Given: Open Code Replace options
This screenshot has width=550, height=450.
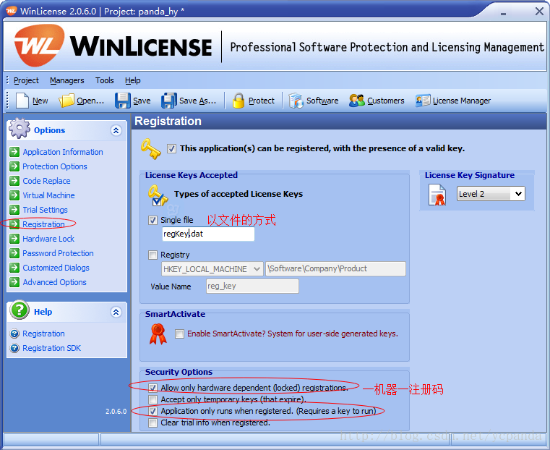Looking at the screenshot, I should [x=46, y=181].
